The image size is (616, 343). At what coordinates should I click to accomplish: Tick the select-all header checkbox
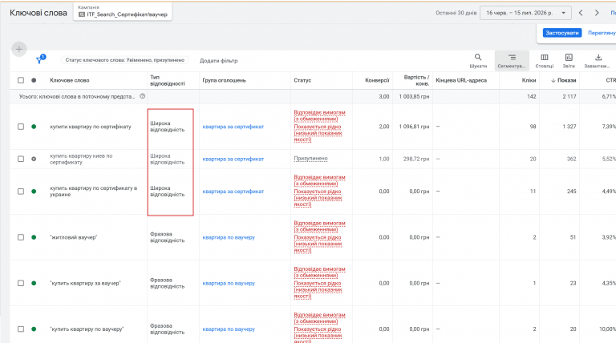pos(21,80)
